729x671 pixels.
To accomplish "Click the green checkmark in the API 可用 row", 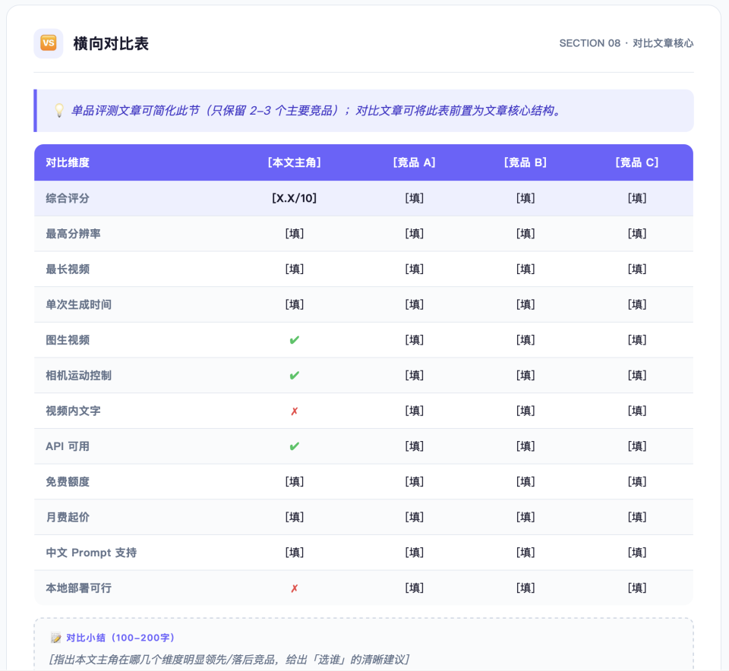I will tap(295, 446).
